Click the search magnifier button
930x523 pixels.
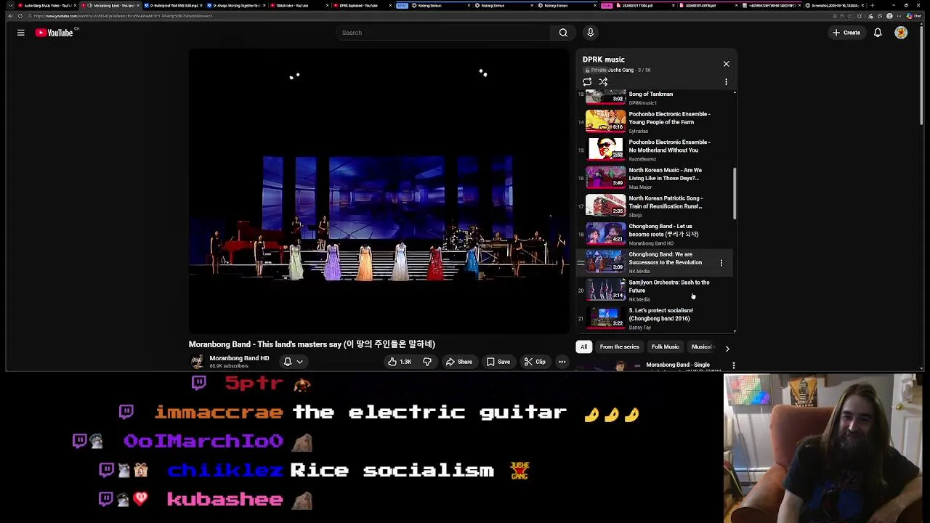point(563,33)
